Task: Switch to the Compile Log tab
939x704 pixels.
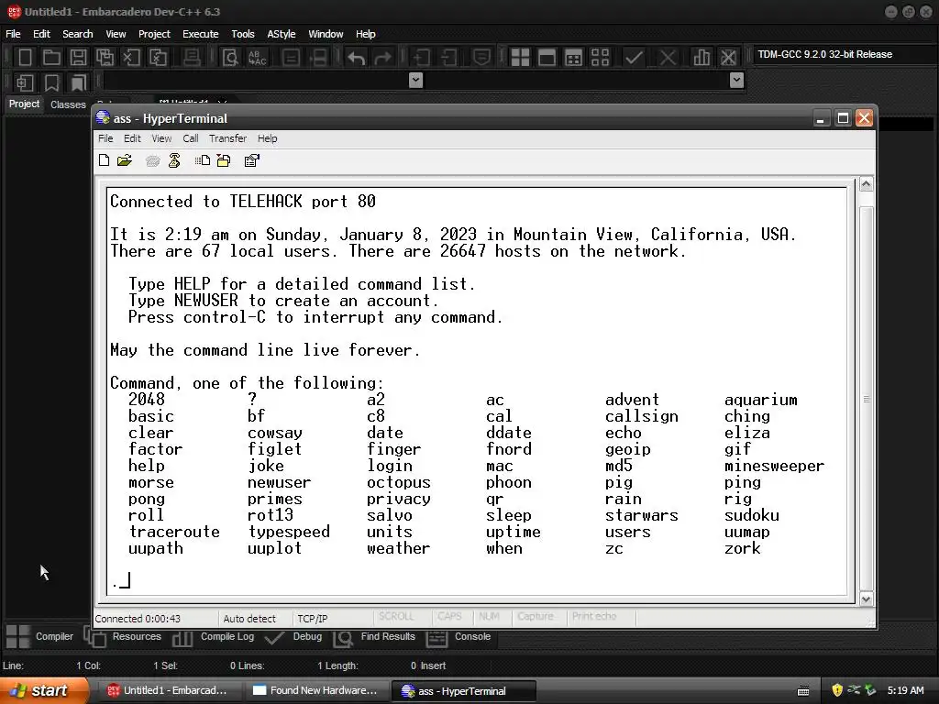Action: click(x=214, y=636)
